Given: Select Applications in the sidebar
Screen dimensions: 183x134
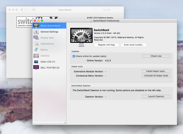Looking at the screenshot, I should pyautogui.click(x=49, y=44).
